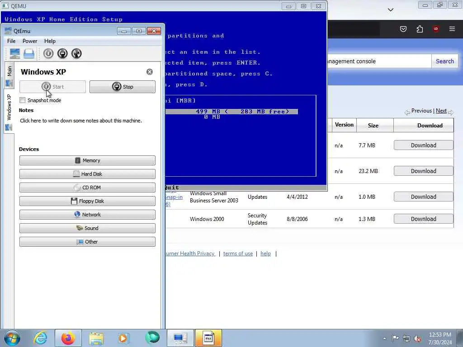Image resolution: width=463 pixels, height=347 pixels.
Task: Click the Consumer Health Privacy link
Action: 190,253
